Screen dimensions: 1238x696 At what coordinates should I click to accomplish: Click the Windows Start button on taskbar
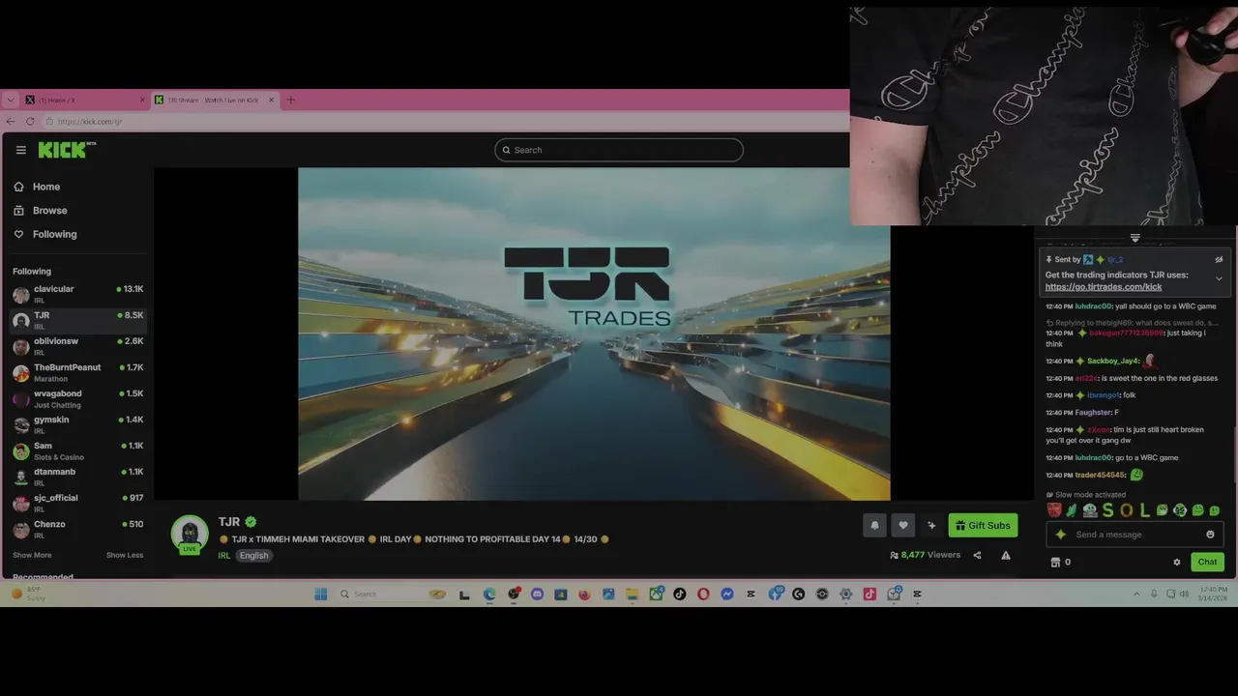(x=320, y=594)
